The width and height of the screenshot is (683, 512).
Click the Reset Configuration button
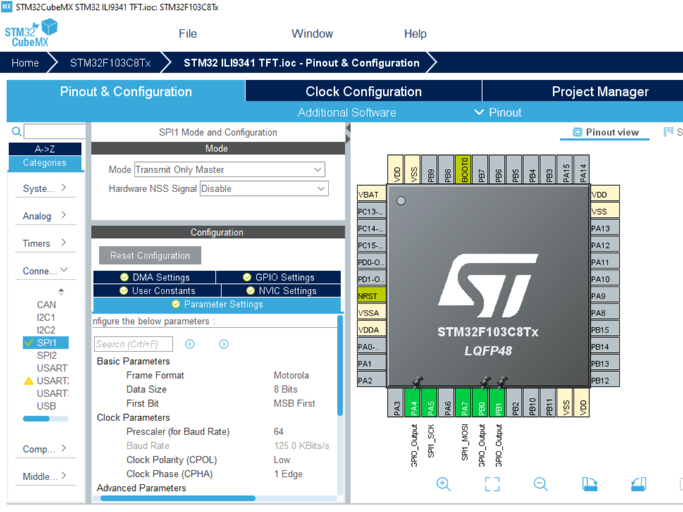tap(149, 255)
